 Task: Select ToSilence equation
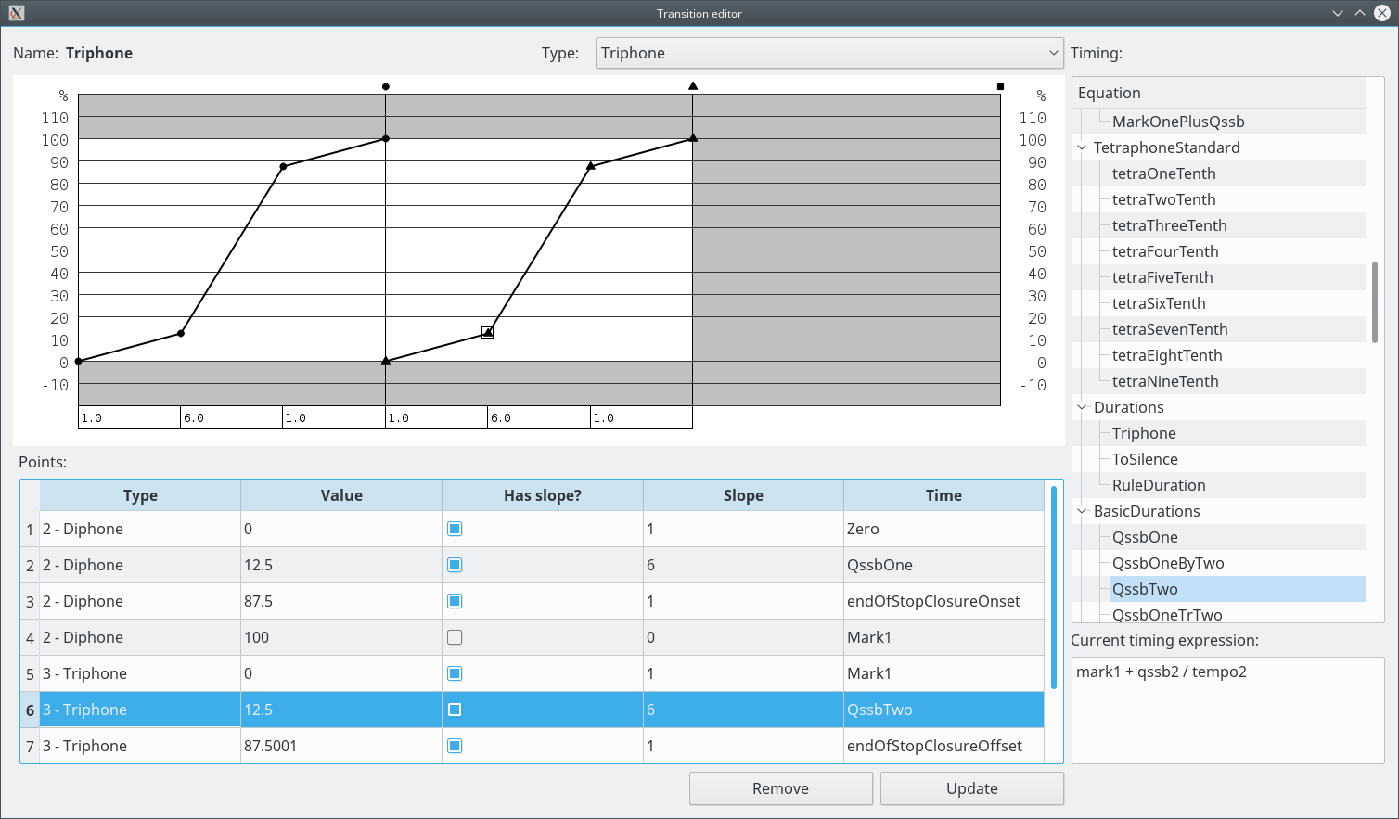tap(1145, 459)
